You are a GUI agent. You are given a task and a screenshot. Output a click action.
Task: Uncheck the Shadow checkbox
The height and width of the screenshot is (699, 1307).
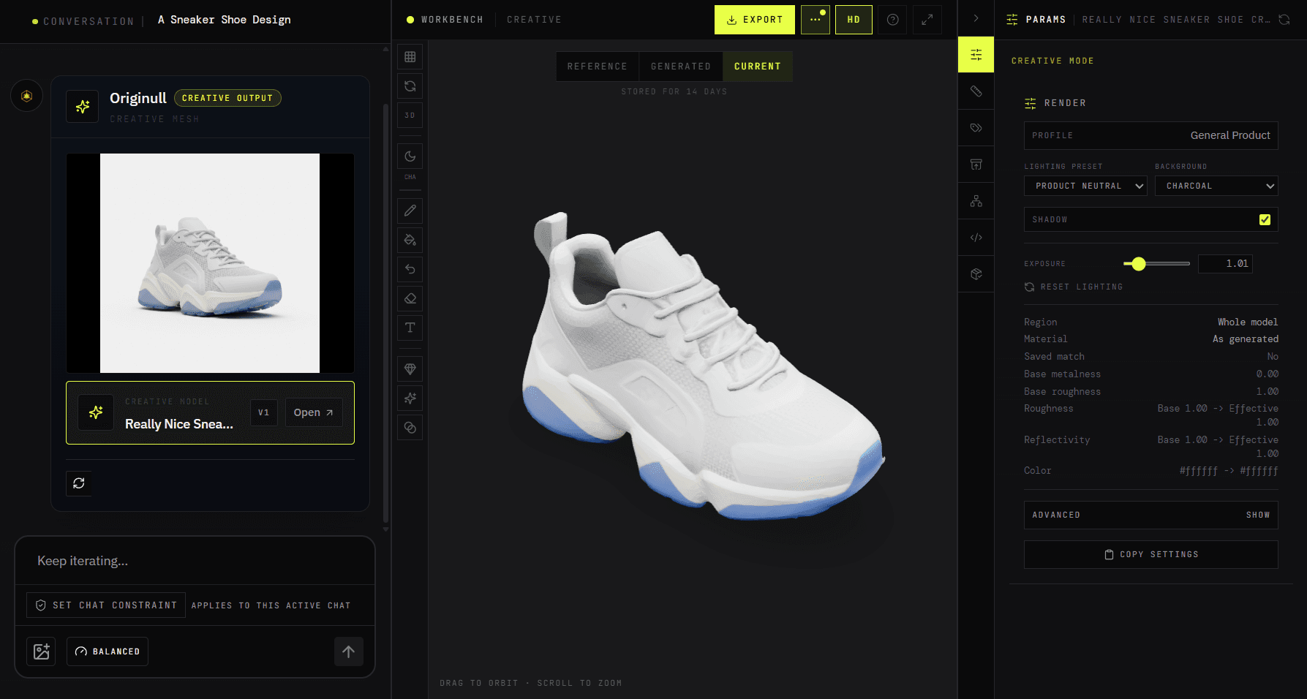click(x=1265, y=219)
